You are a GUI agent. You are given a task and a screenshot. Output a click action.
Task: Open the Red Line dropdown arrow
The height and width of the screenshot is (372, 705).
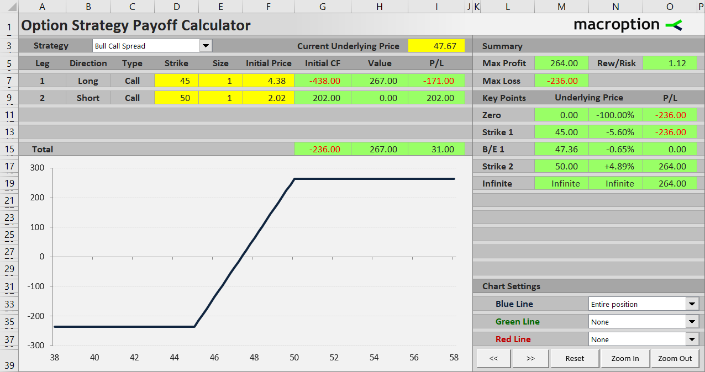click(692, 339)
